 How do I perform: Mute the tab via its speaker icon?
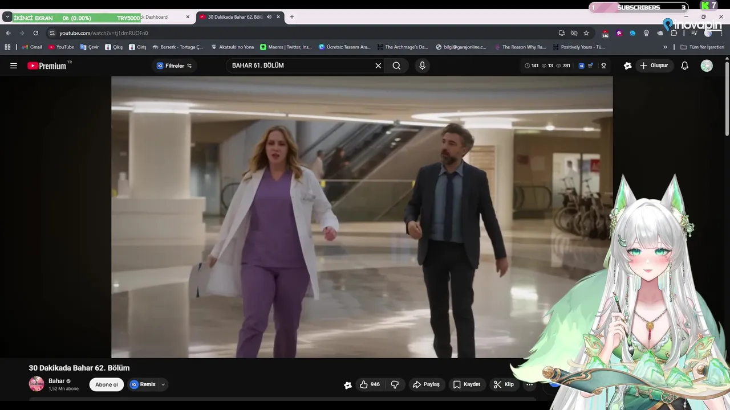[x=269, y=17]
